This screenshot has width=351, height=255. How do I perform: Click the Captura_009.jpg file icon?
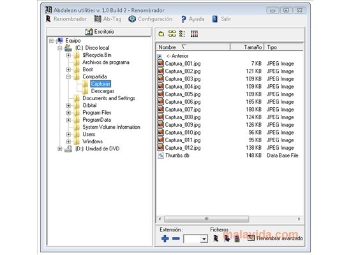(x=160, y=124)
